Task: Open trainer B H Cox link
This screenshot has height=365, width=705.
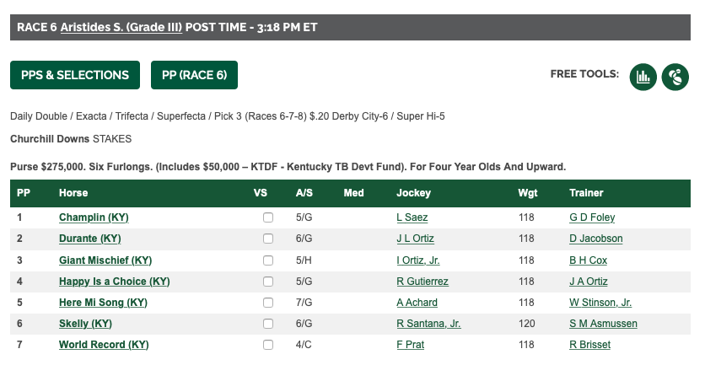Action: (x=588, y=260)
